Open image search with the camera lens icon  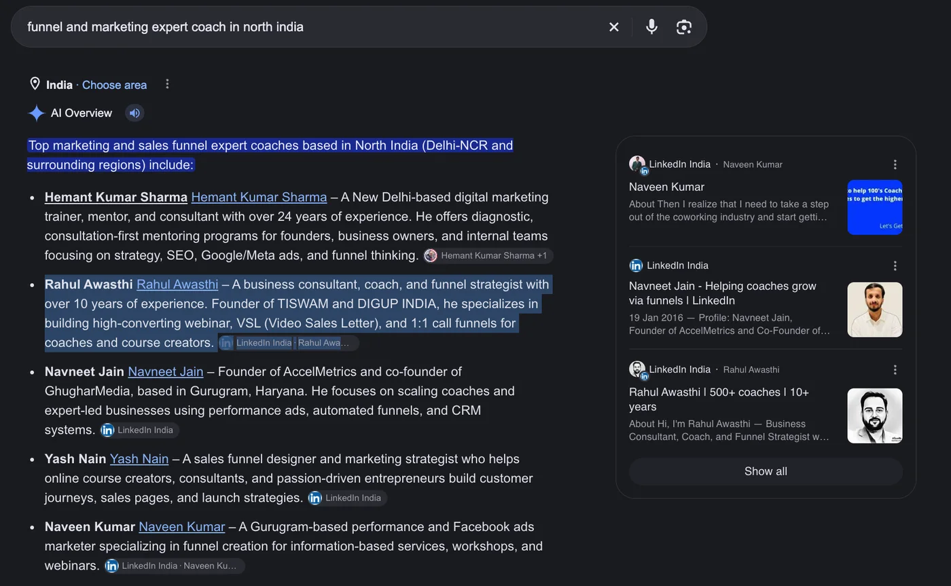pyautogui.click(x=684, y=27)
